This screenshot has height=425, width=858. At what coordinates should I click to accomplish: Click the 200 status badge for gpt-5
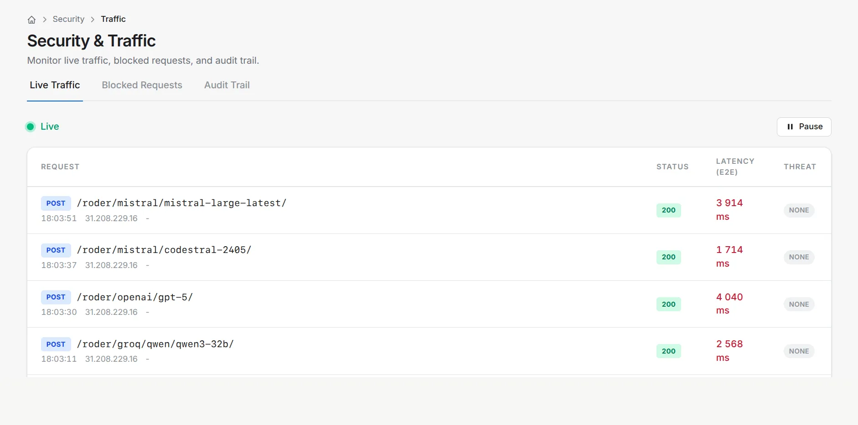click(668, 304)
